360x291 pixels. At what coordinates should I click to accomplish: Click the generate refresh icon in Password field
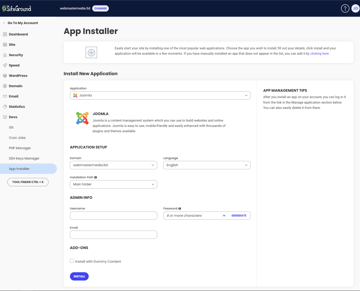(224, 216)
